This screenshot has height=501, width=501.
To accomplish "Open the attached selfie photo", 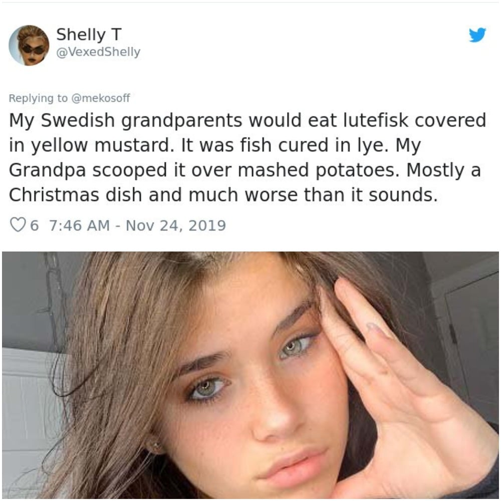I will point(250,375).
